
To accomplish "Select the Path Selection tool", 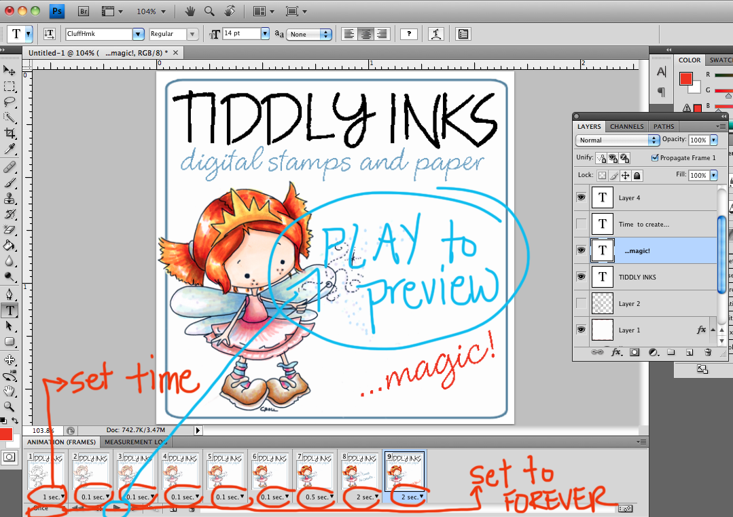I will click(10, 326).
